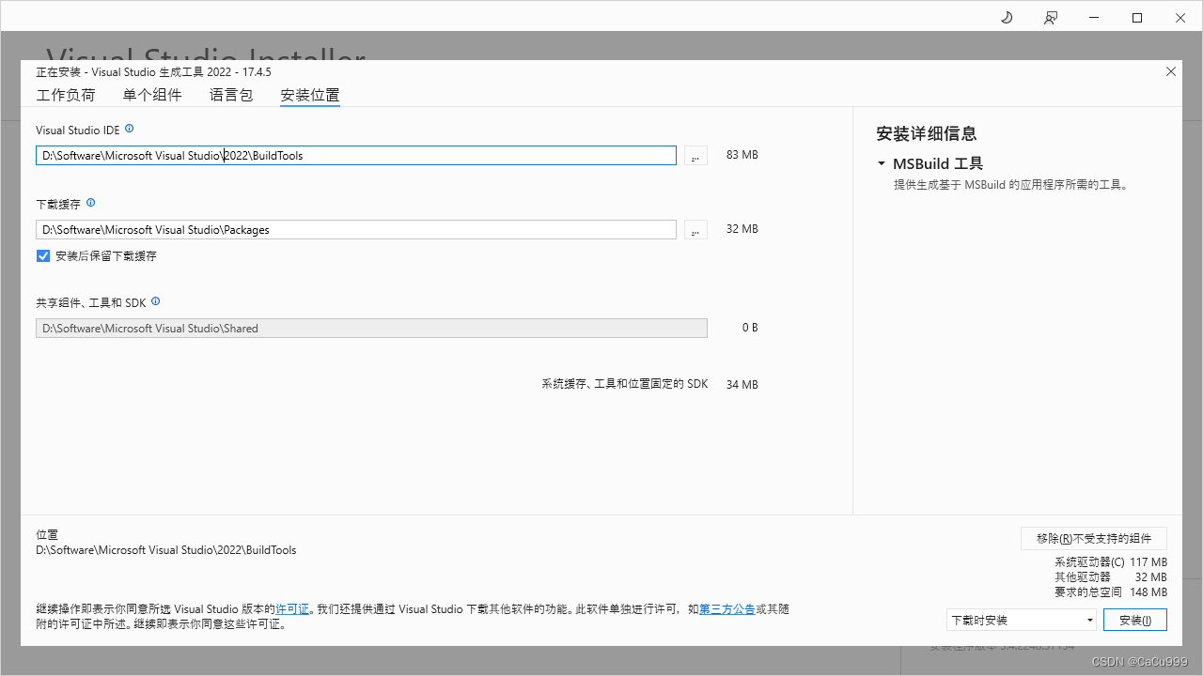Screen dimensions: 1203x676
Task: Collapse the MSBuild 工具 section
Action: tap(882, 163)
